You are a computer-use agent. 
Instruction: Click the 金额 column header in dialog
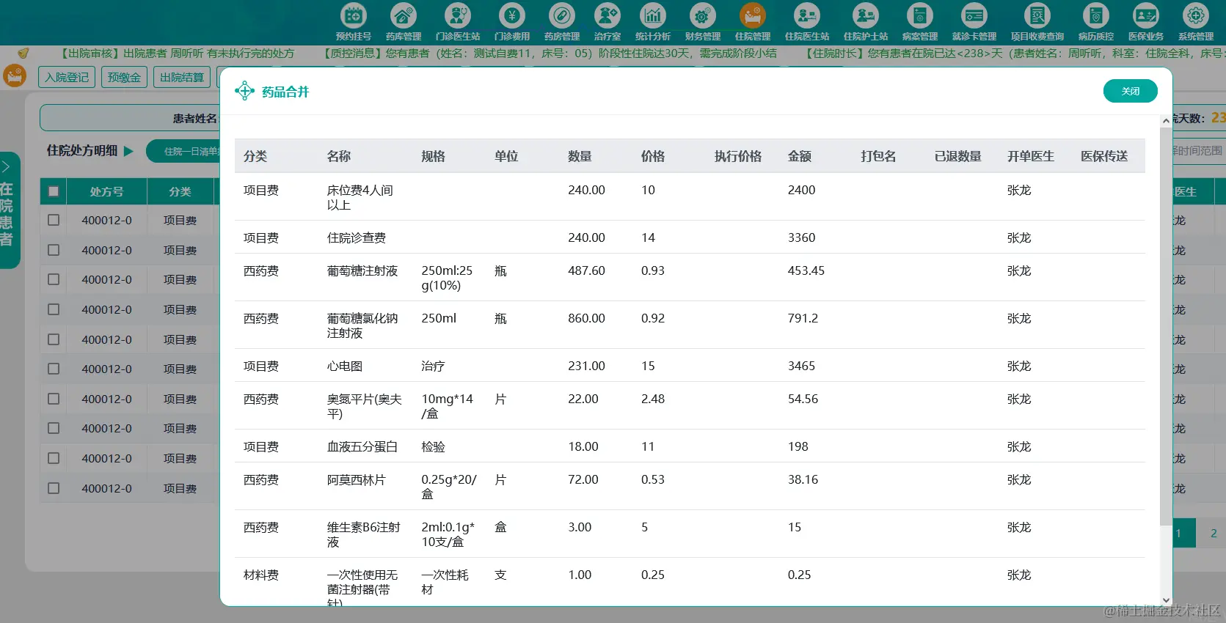(x=800, y=156)
